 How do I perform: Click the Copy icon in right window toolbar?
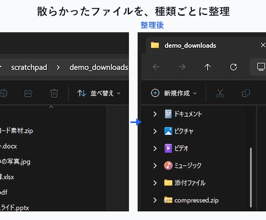[246, 93]
